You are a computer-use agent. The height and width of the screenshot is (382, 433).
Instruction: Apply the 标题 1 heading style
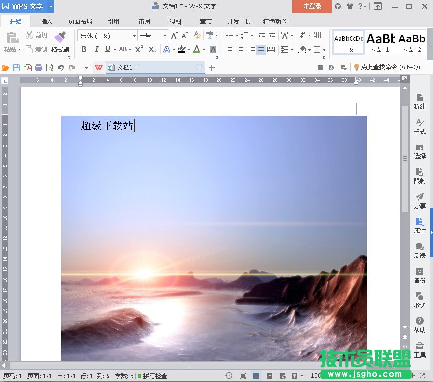coord(380,42)
